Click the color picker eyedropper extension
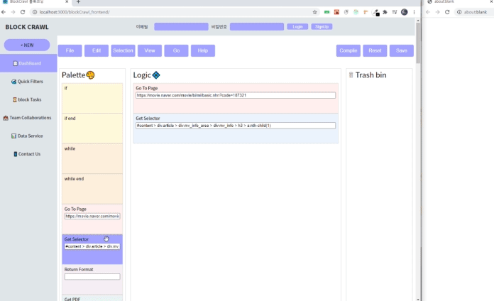494x301 pixels. (376, 12)
